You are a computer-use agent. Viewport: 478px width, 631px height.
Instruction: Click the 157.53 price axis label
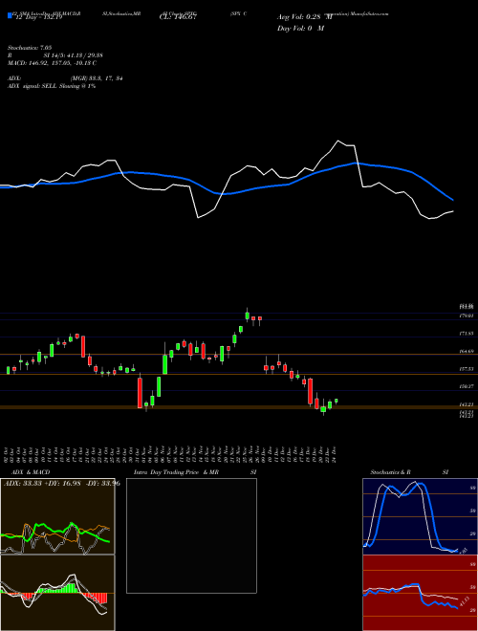tap(467, 369)
